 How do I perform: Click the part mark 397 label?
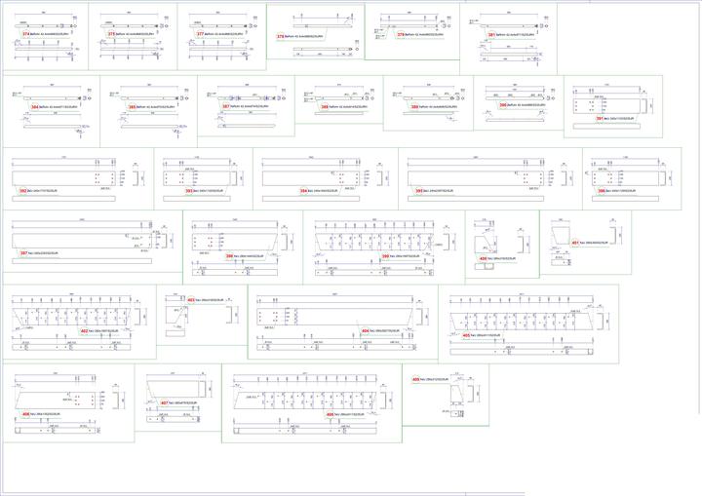(x=23, y=253)
